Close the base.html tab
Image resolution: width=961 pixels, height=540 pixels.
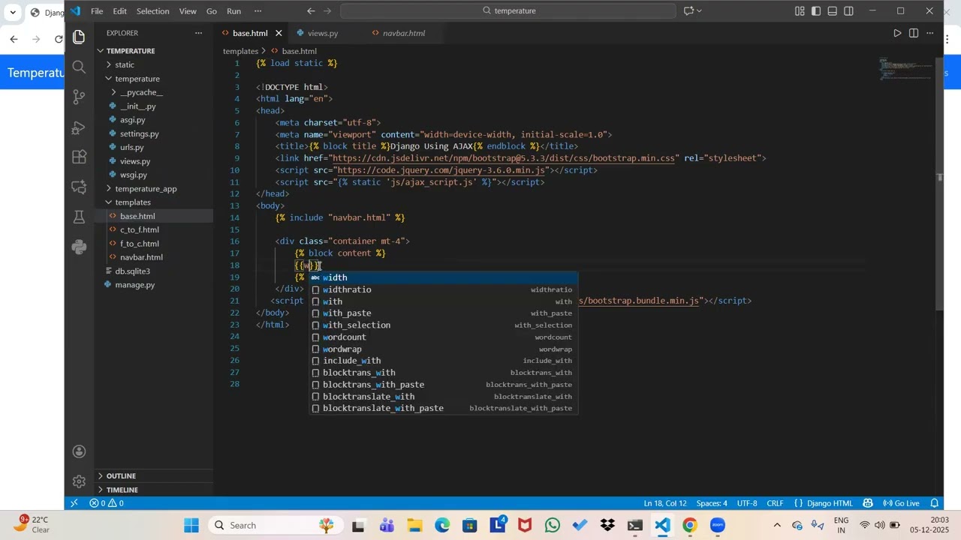[x=279, y=33]
